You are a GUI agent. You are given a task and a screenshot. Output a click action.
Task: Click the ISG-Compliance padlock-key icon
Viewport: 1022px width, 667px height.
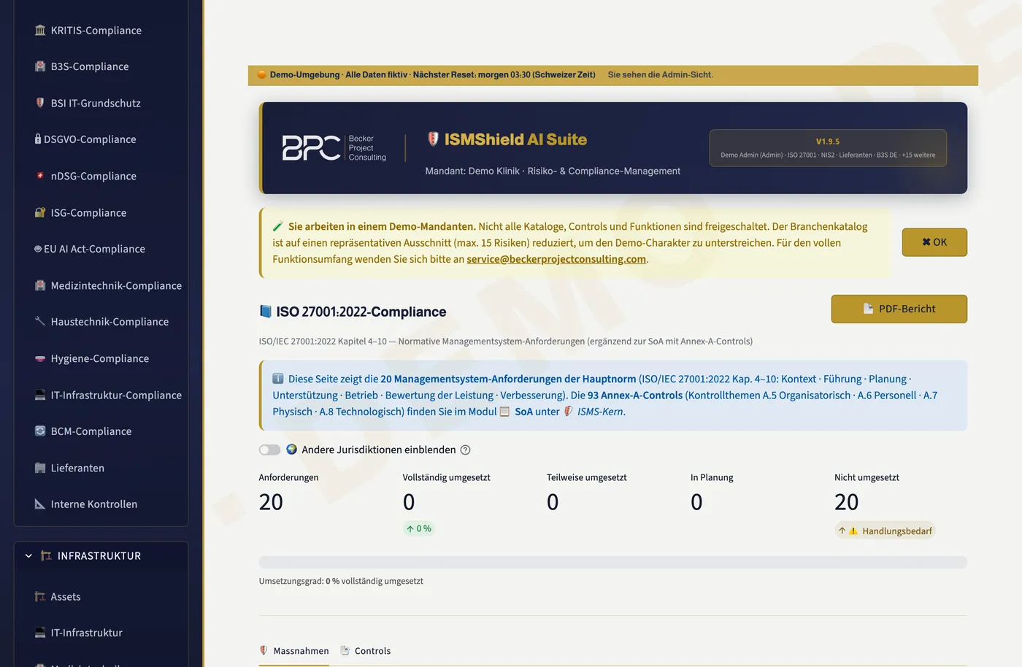coord(40,212)
